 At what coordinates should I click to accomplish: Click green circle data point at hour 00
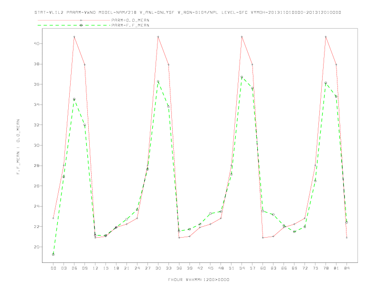tap(53, 254)
